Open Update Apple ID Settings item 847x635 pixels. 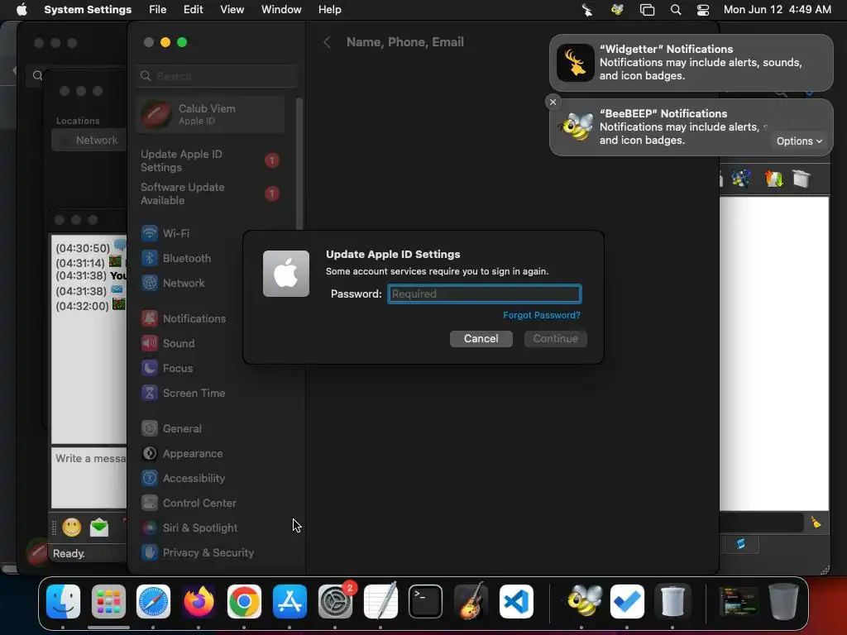click(x=211, y=161)
